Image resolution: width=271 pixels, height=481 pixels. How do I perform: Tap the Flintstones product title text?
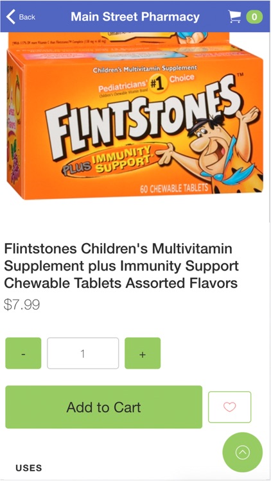coord(121,266)
